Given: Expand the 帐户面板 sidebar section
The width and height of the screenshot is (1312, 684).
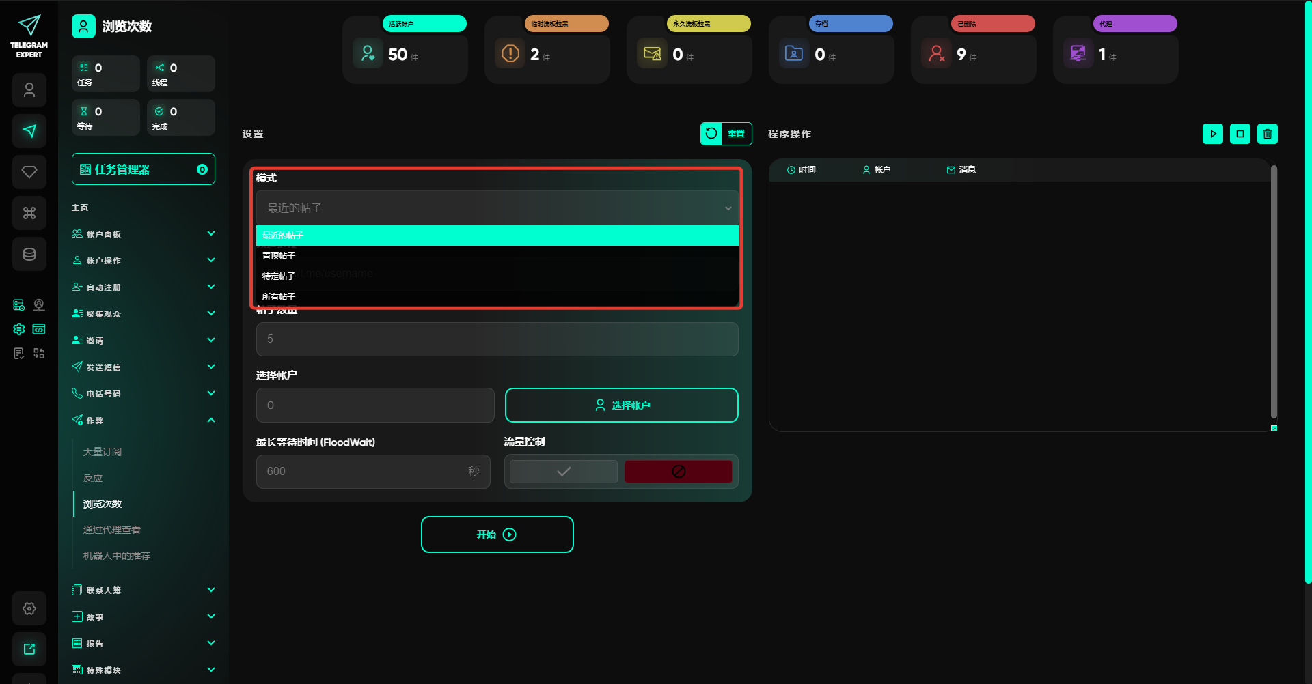Looking at the screenshot, I should (x=143, y=234).
